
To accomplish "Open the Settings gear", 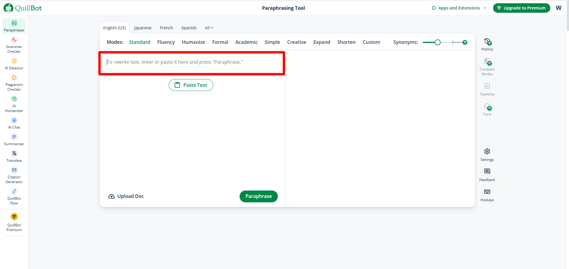I will pyautogui.click(x=487, y=155).
